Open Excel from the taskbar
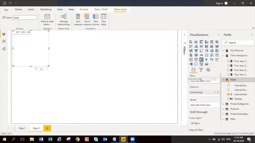255x143 pixels. coord(50,139)
